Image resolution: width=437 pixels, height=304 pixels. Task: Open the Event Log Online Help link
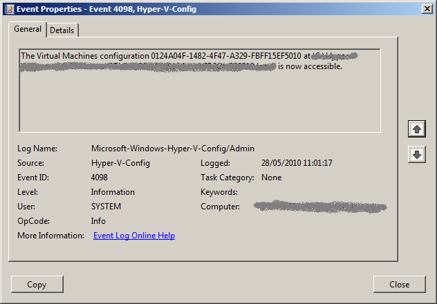133,236
